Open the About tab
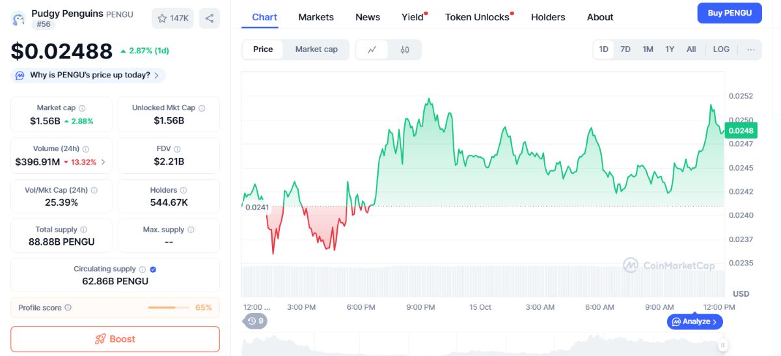This screenshot has height=356, width=781. click(600, 17)
